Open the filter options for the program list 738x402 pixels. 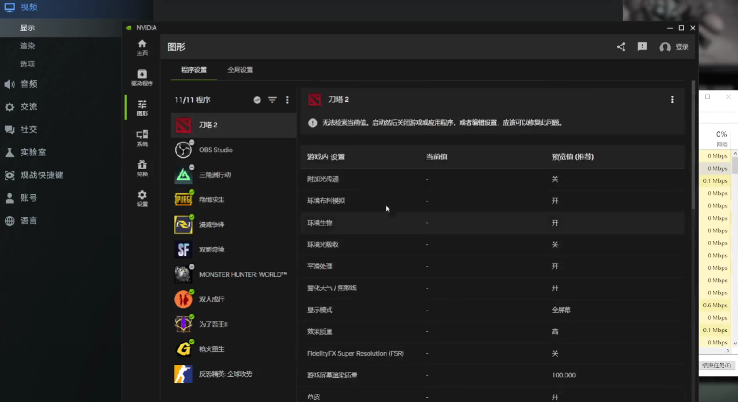tap(272, 100)
